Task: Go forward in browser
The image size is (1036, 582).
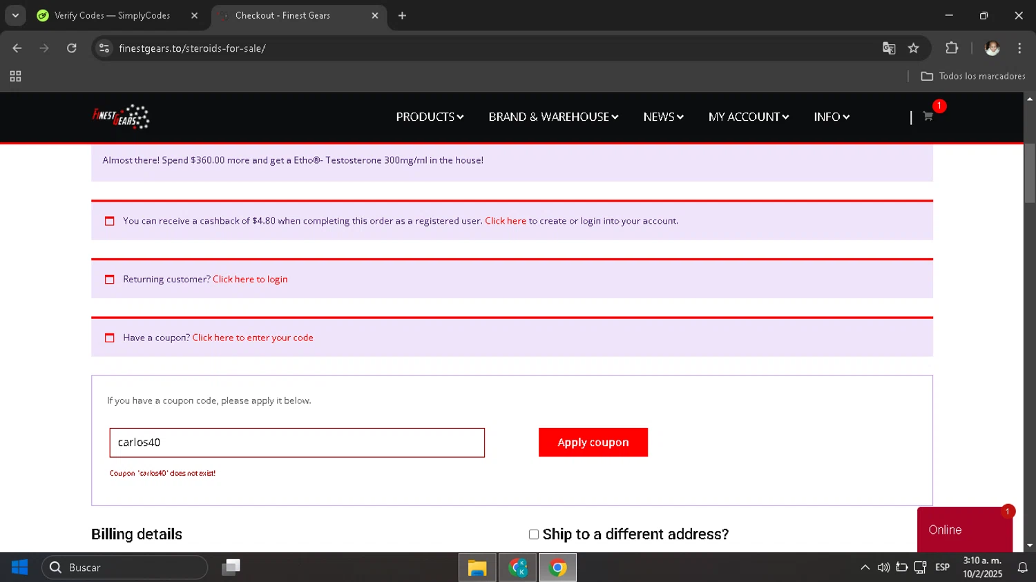Action: click(x=44, y=48)
